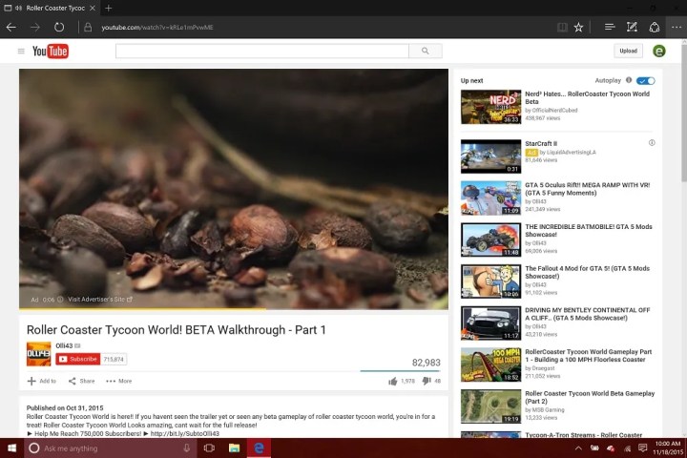Open Windows Start menu

tap(11, 448)
